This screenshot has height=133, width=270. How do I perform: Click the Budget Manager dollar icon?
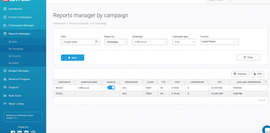[5, 71]
